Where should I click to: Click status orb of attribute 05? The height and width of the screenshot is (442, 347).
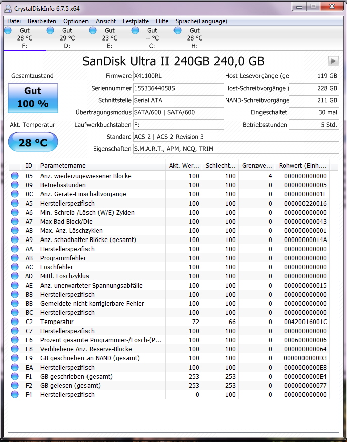point(14,176)
